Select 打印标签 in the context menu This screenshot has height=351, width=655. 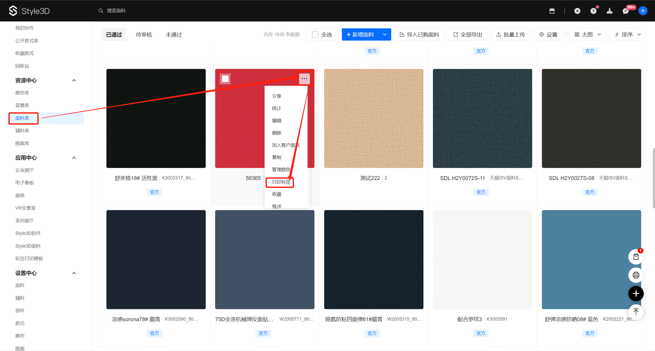tap(281, 182)
